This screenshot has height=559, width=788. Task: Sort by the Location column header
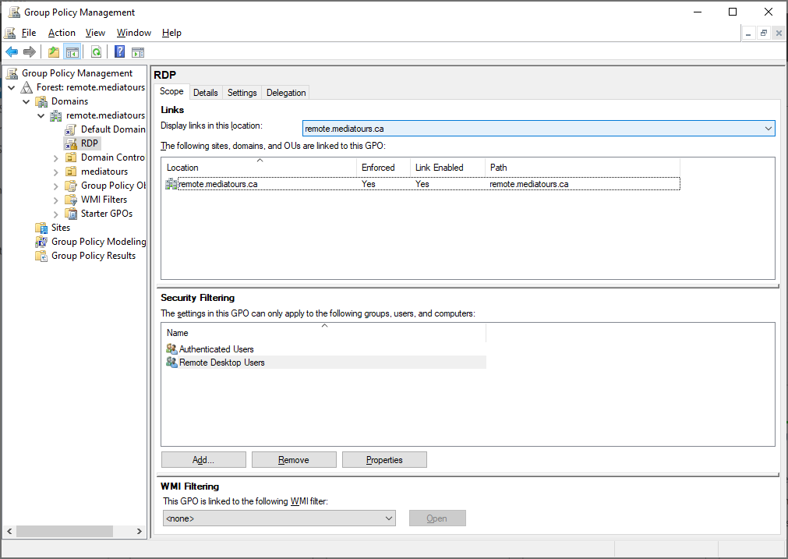[x=259, y=168]
